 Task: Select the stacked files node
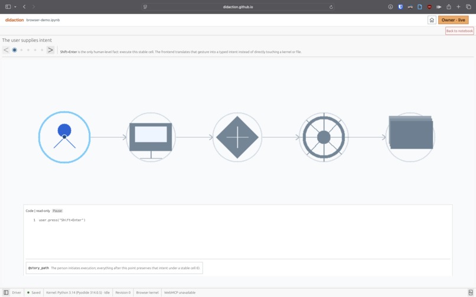(x=410, y=137)
